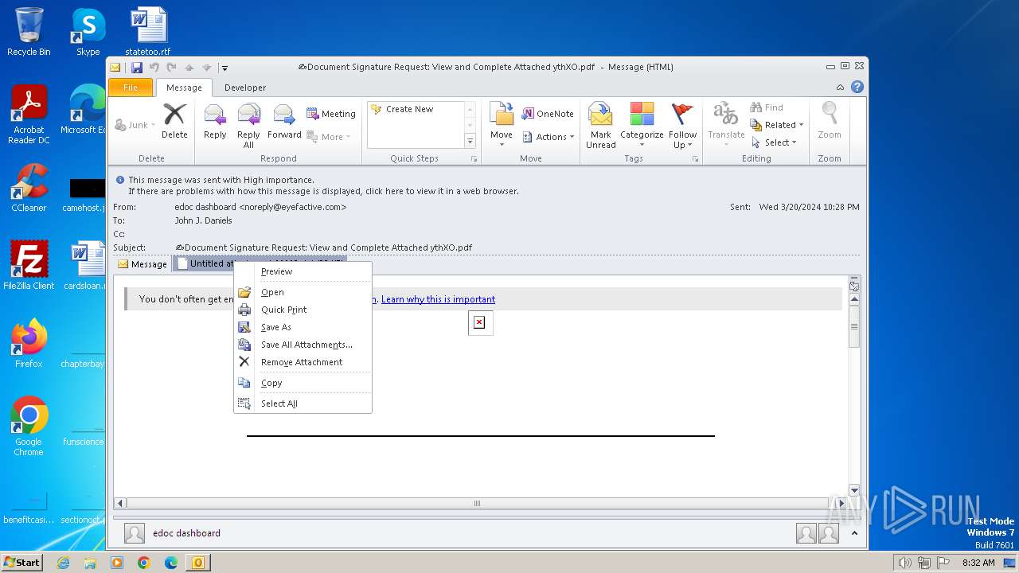Open Recycle Bin desktop icon

[29, 32]
